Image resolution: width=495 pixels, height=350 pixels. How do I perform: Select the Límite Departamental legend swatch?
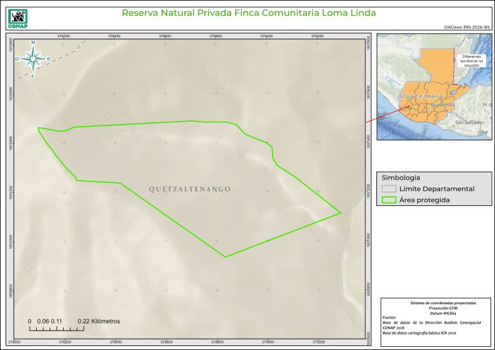click(387, 189)
